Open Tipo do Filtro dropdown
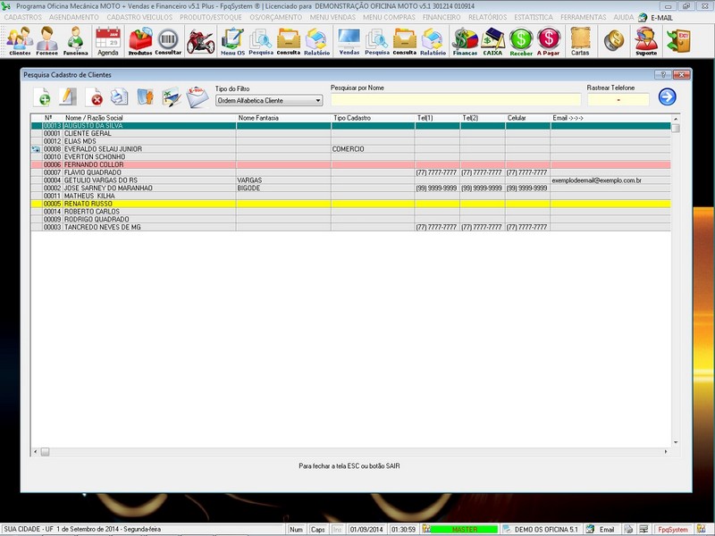 (x=269, y=100)
